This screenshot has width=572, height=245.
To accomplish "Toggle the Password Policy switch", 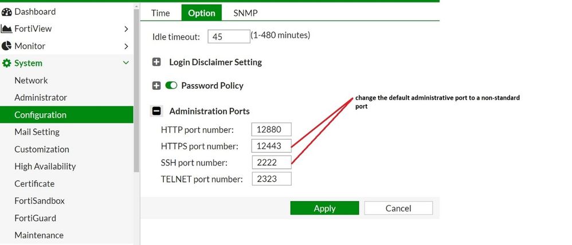I will 171,86.
